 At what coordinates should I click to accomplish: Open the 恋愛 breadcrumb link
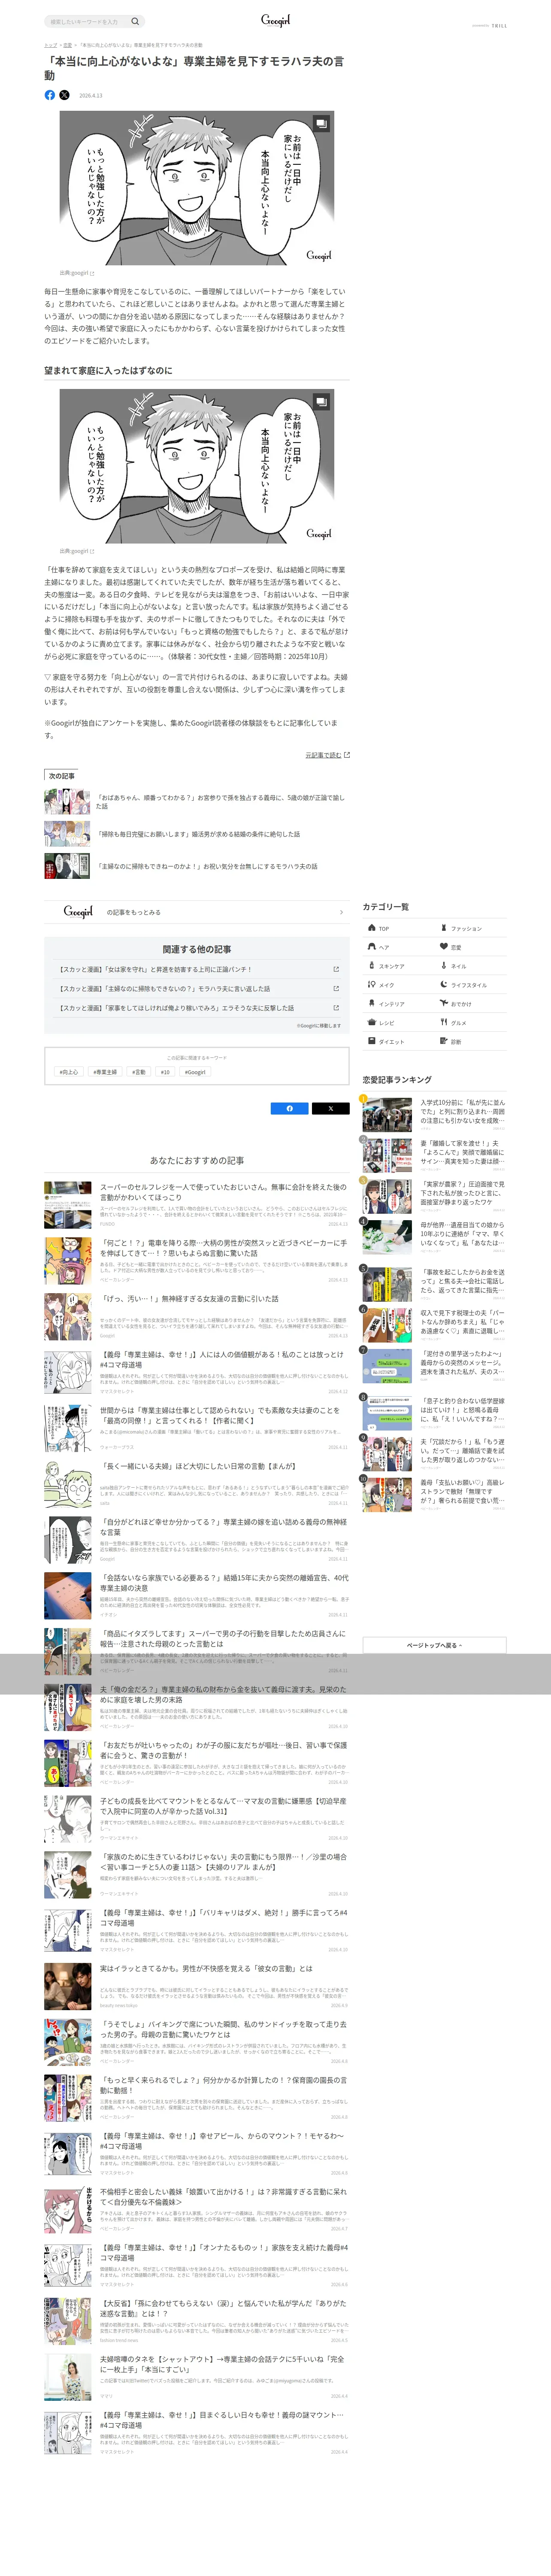pyautogui.click(x=67, y=45)
